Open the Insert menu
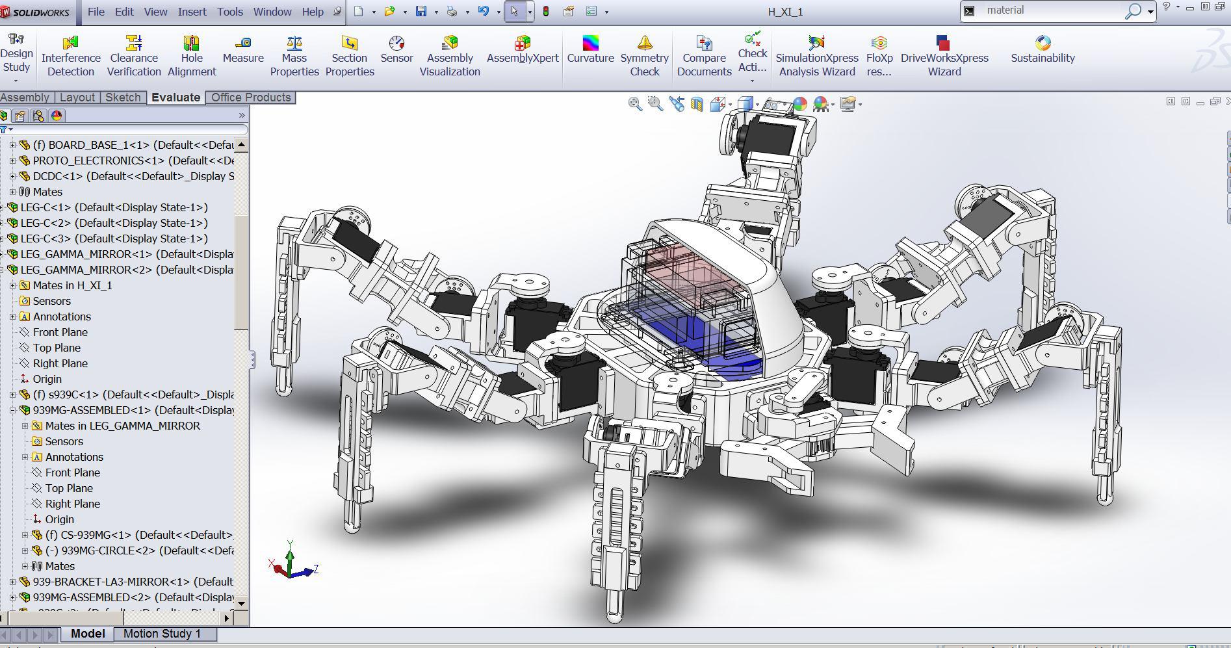Screen dimensions: 1231x648 point(192,12)
